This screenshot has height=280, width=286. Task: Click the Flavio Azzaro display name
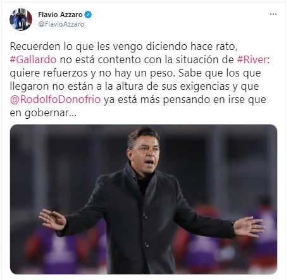click(x=60, y=15)
